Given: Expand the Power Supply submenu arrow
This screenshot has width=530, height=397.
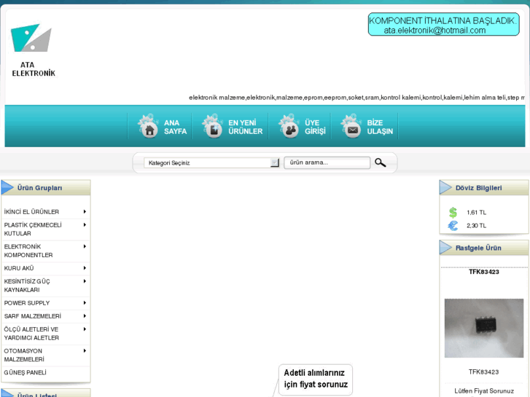Looking at the screenshot, I should (85, 303).
